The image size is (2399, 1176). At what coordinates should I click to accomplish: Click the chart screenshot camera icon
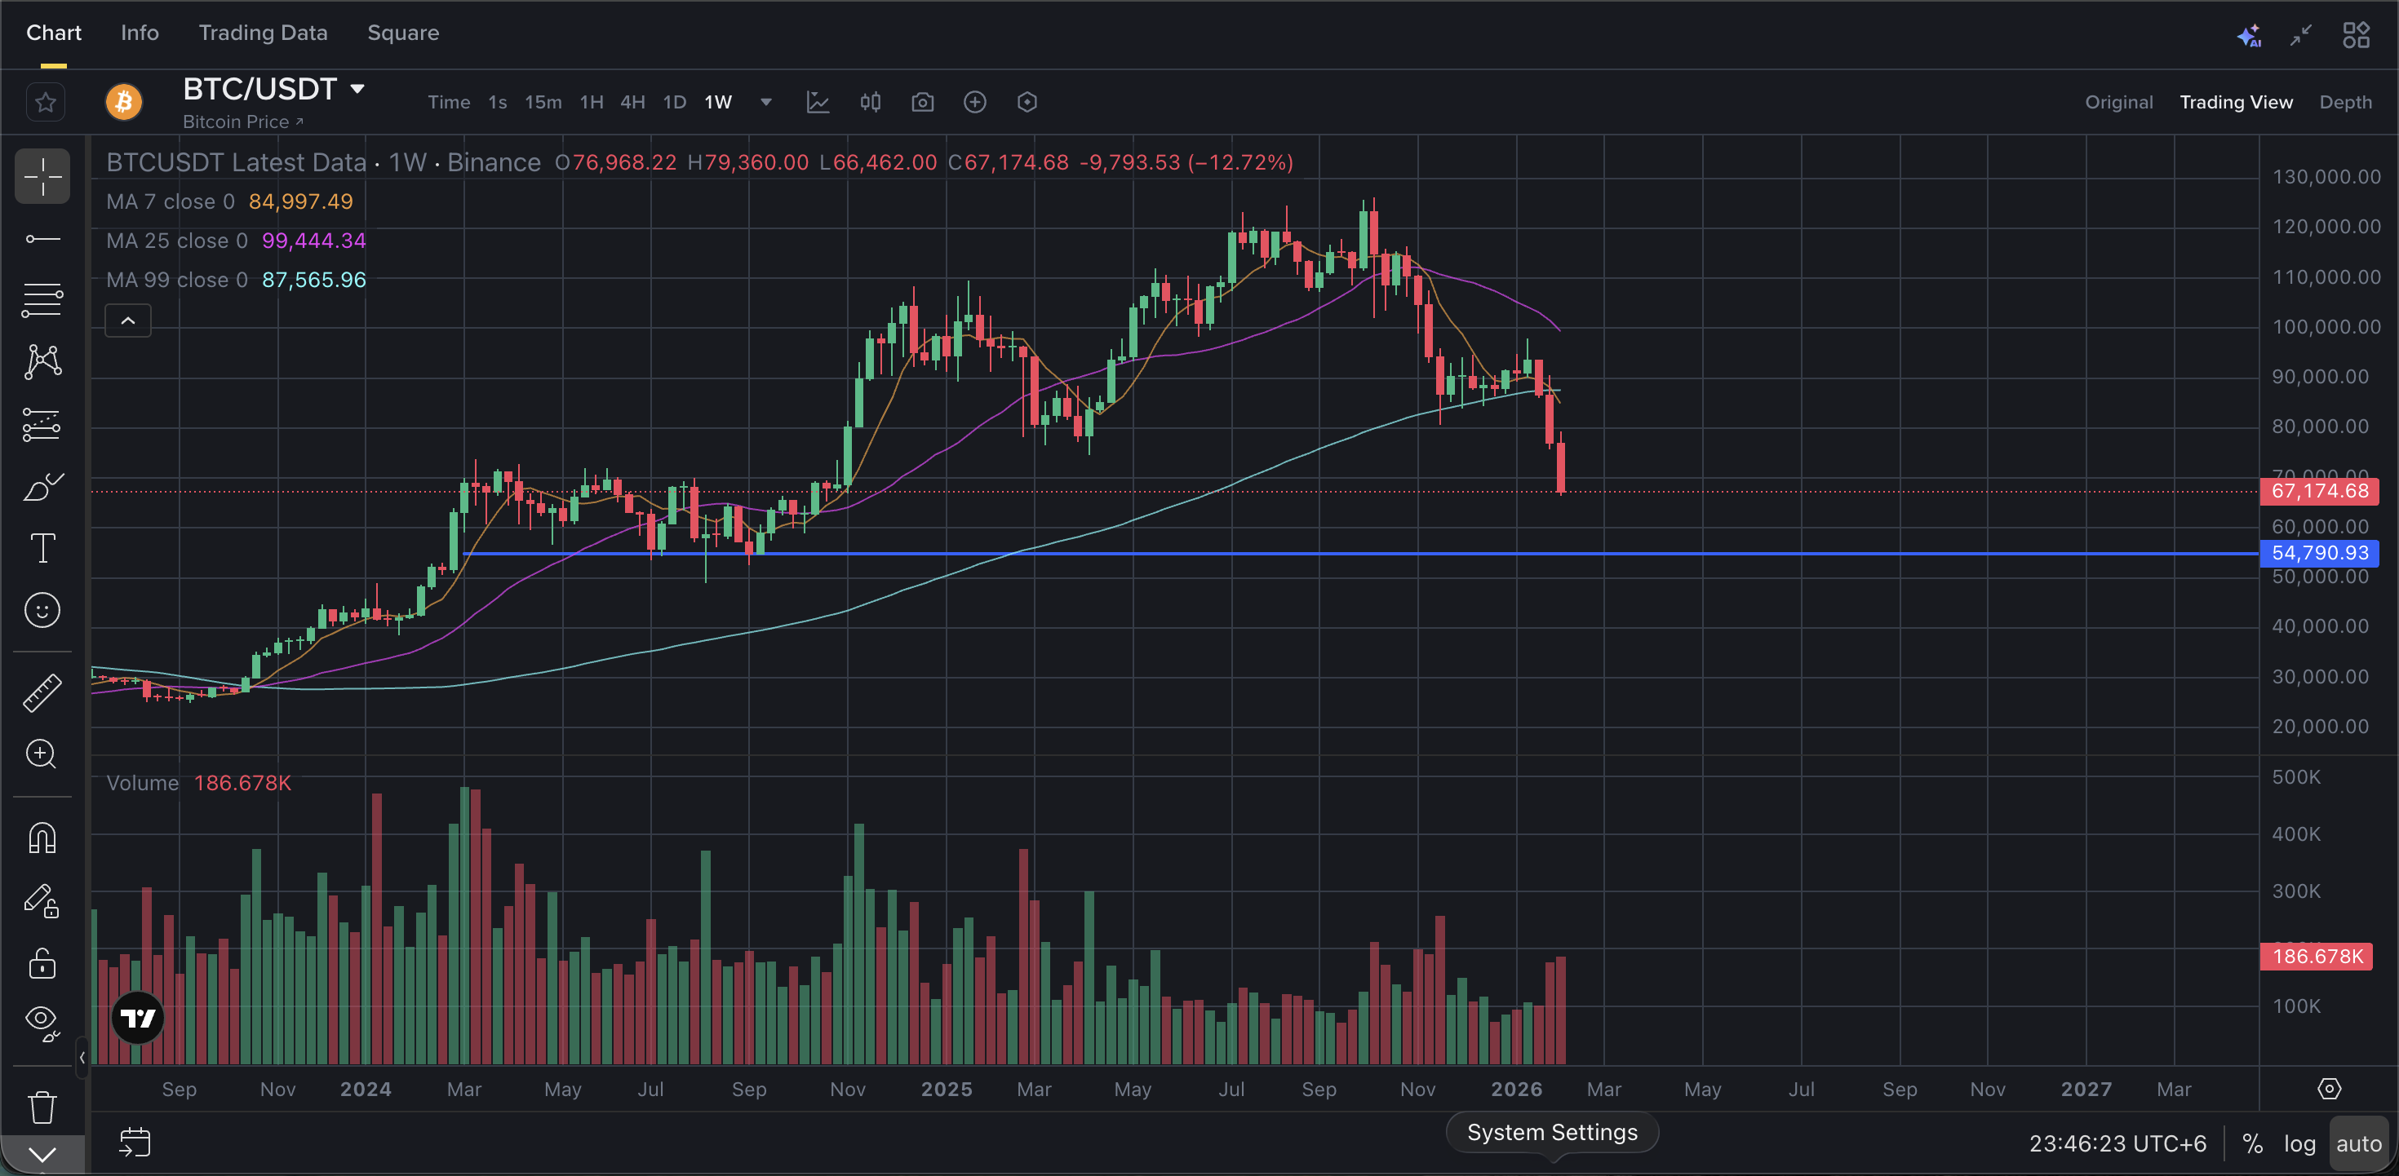point(922,103)
